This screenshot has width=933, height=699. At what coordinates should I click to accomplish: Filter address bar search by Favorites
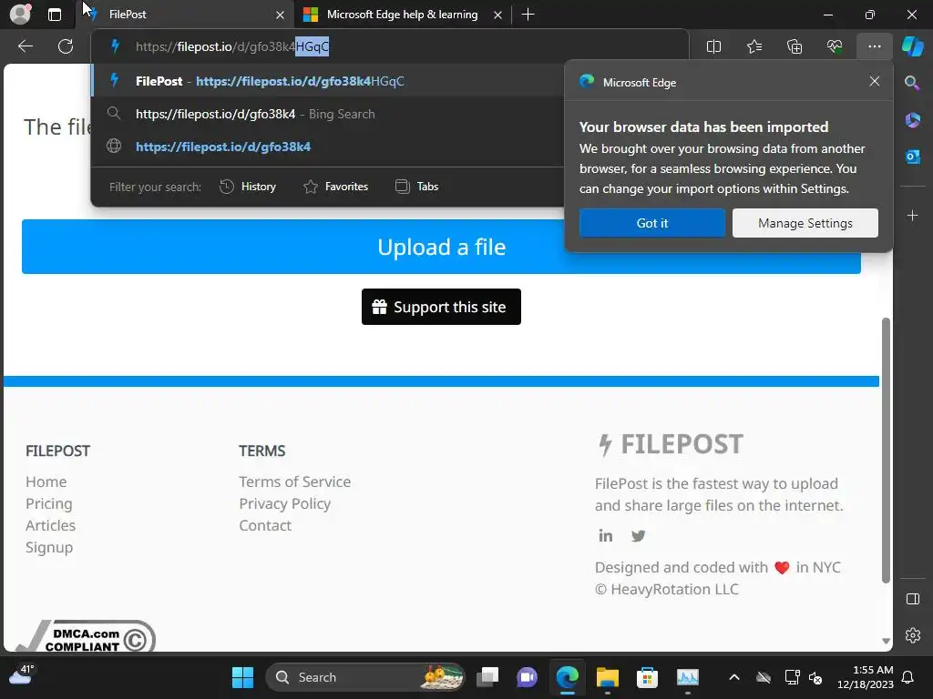(335, 187)
